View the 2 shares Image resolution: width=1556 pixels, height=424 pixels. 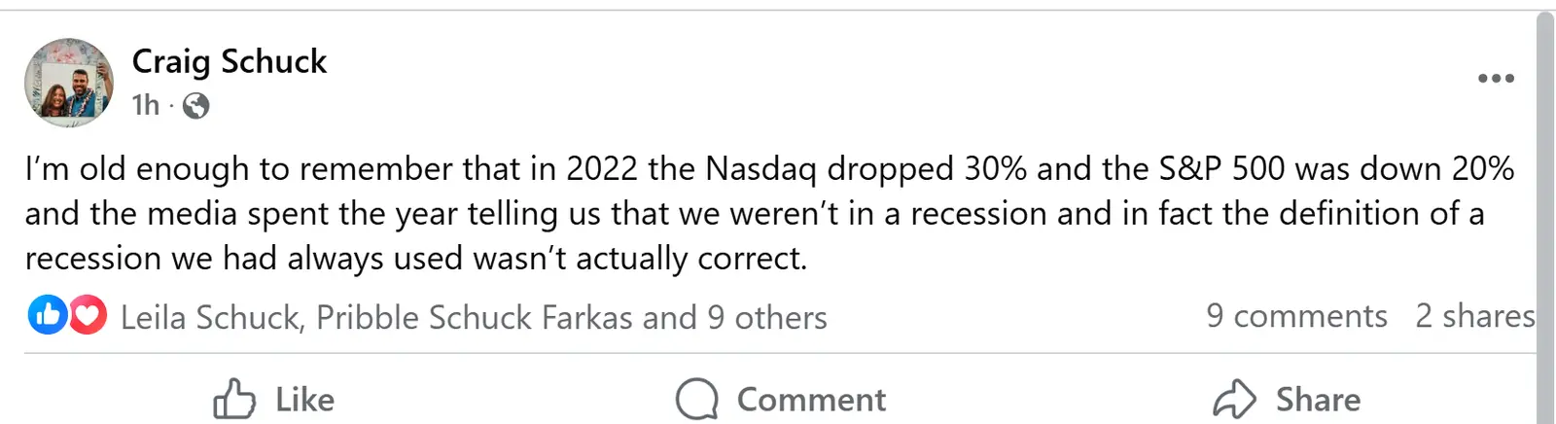(1473, 316)
